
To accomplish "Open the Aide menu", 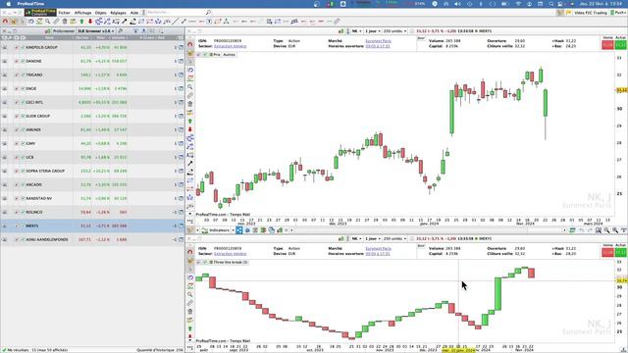I will (134, 13).
